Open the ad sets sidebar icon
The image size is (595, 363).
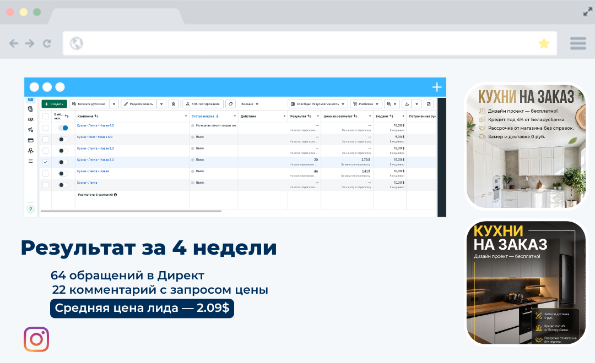point(31,109)
